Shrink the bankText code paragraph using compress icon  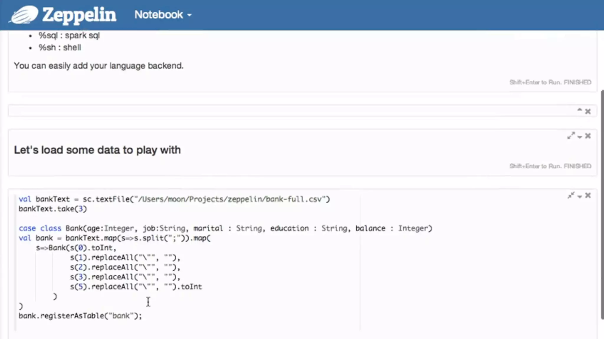571,195
